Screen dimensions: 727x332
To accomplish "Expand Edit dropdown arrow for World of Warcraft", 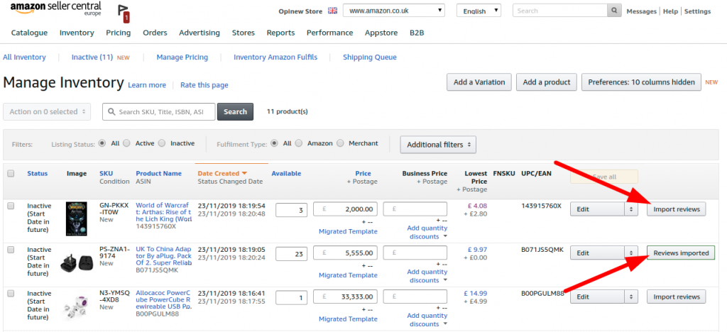I will [x=630, y=209].
